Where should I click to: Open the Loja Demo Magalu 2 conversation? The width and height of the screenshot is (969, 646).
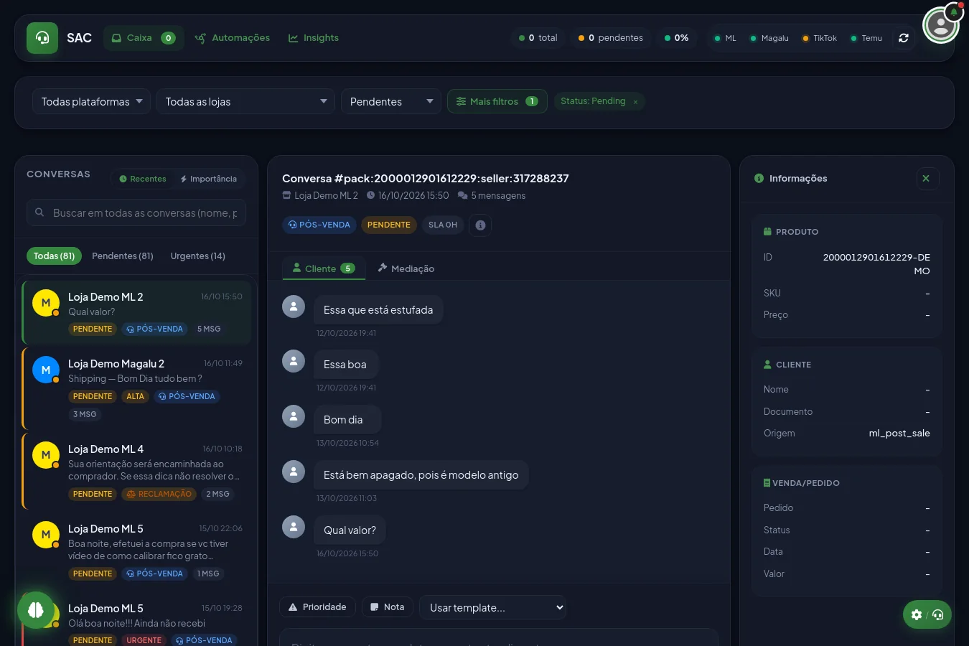tap(136, 388)
